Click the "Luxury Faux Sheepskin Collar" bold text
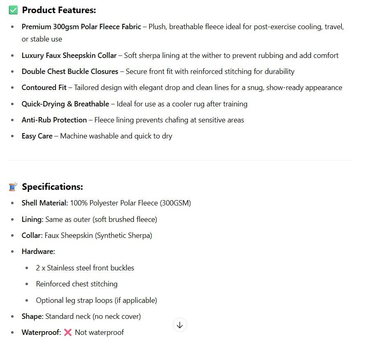The image size is (367, 339). [x=69, y=55]
